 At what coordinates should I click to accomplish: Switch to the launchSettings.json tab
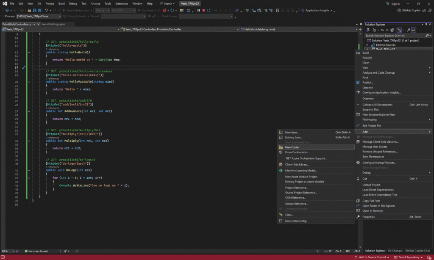(x=53, y=24)
